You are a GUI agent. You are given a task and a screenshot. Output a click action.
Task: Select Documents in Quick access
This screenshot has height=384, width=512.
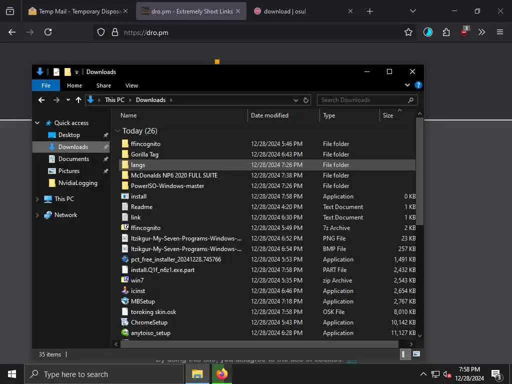73,159
